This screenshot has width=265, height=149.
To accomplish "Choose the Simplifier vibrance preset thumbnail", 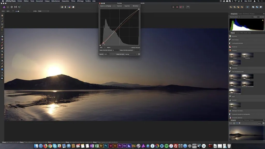I will click(x=248, y=55).
